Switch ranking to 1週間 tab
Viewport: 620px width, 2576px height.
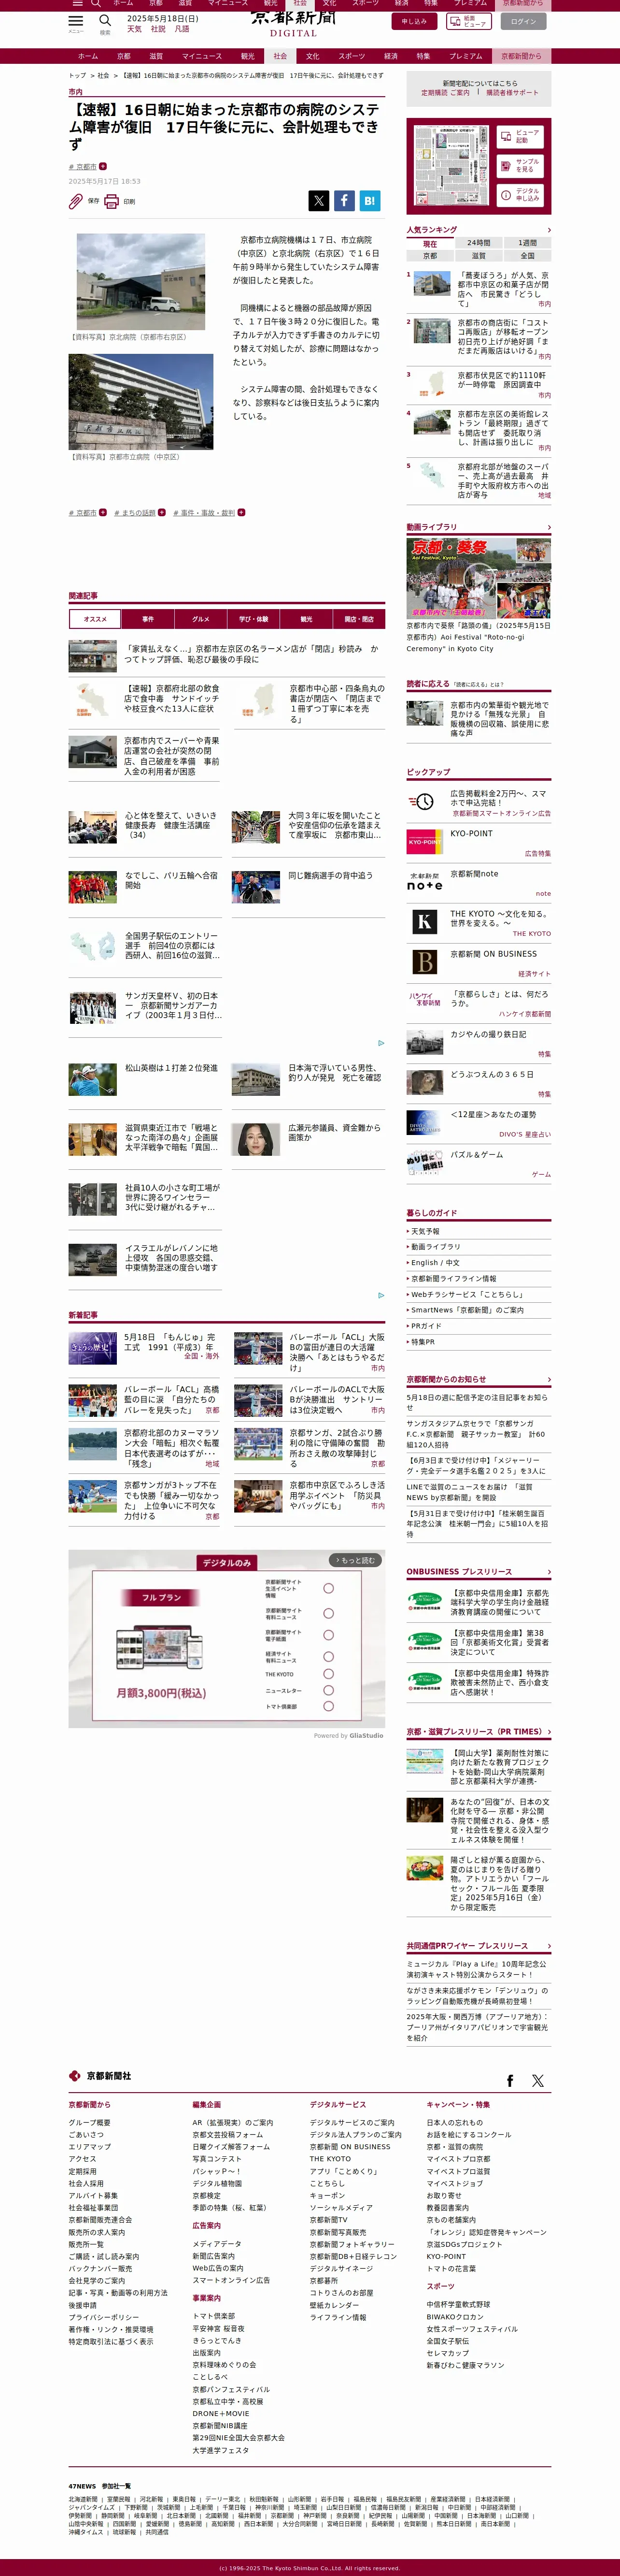coord(527,243)
